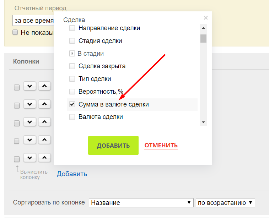This screenshot has width=269, height=218.
Task: Check the Стадия сделки checkbox
Action: pyautogui.click(x=72, y=41)
